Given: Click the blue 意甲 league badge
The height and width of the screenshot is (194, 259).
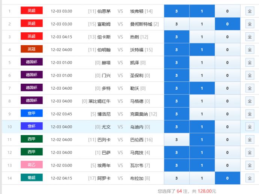Looking at the screenshot, I should click(x=32, y=114).
